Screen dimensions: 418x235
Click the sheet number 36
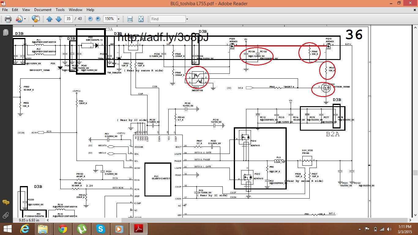pyautogui.click(x=354, y=35)
